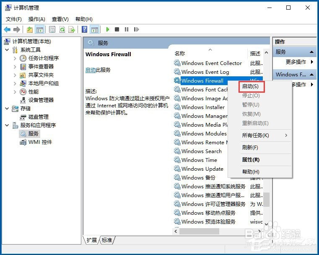The height and width of the screenshot is (255, 319).
Task: Select the 本地用户和组 icon
Action: pyautogui.click(x=23, y=83)
